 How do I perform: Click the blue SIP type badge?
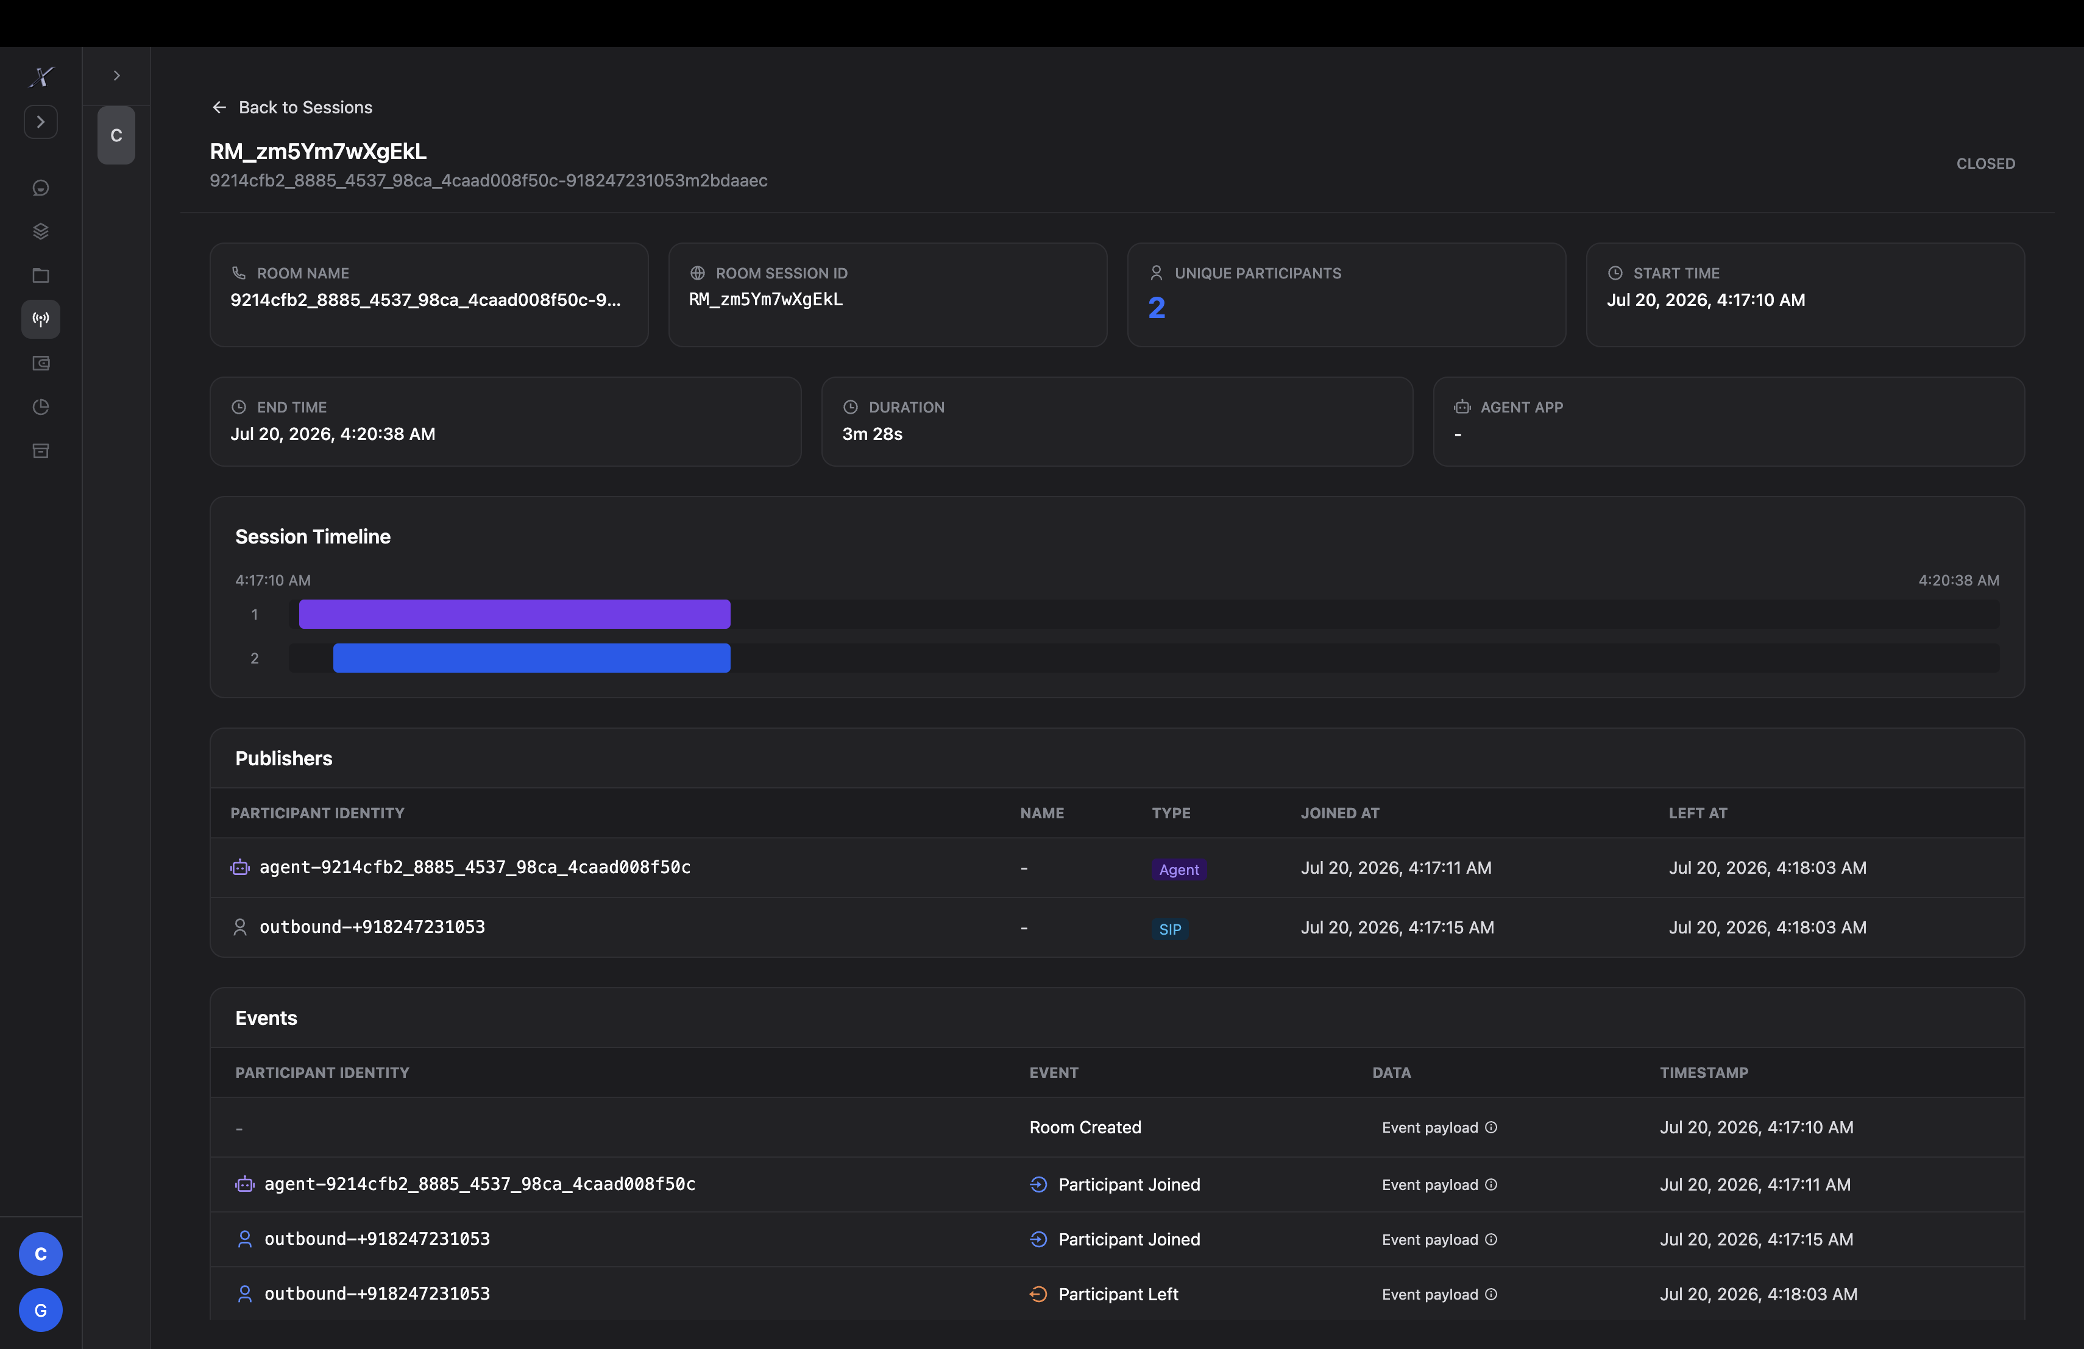click(x=1170, y=929)
